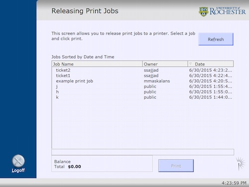Click the Logoff X icon
Viewport: 249px width, 187px height.
[x=18, y=161]
